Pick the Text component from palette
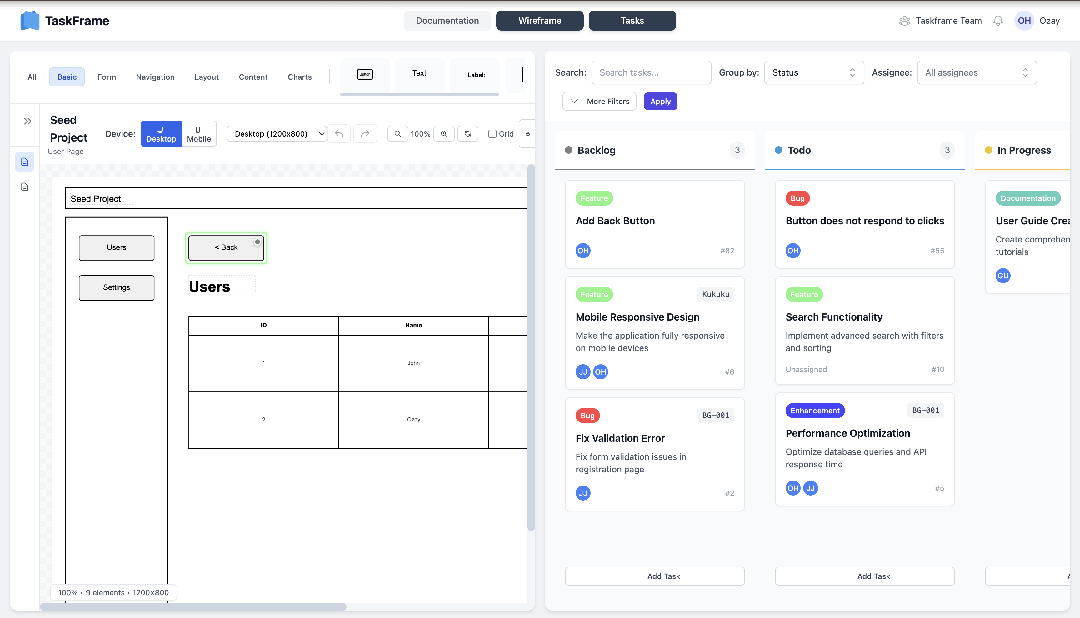 [419, 74]
